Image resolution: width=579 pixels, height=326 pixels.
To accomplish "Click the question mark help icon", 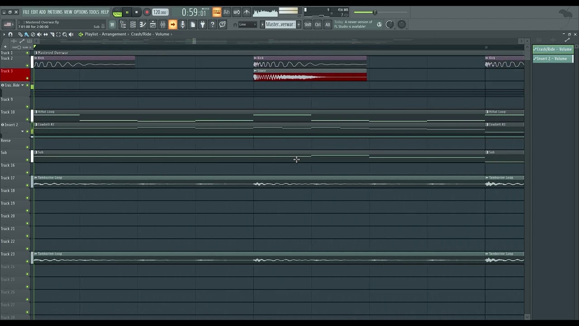I will pyautogui.click(x=213, y=24).
